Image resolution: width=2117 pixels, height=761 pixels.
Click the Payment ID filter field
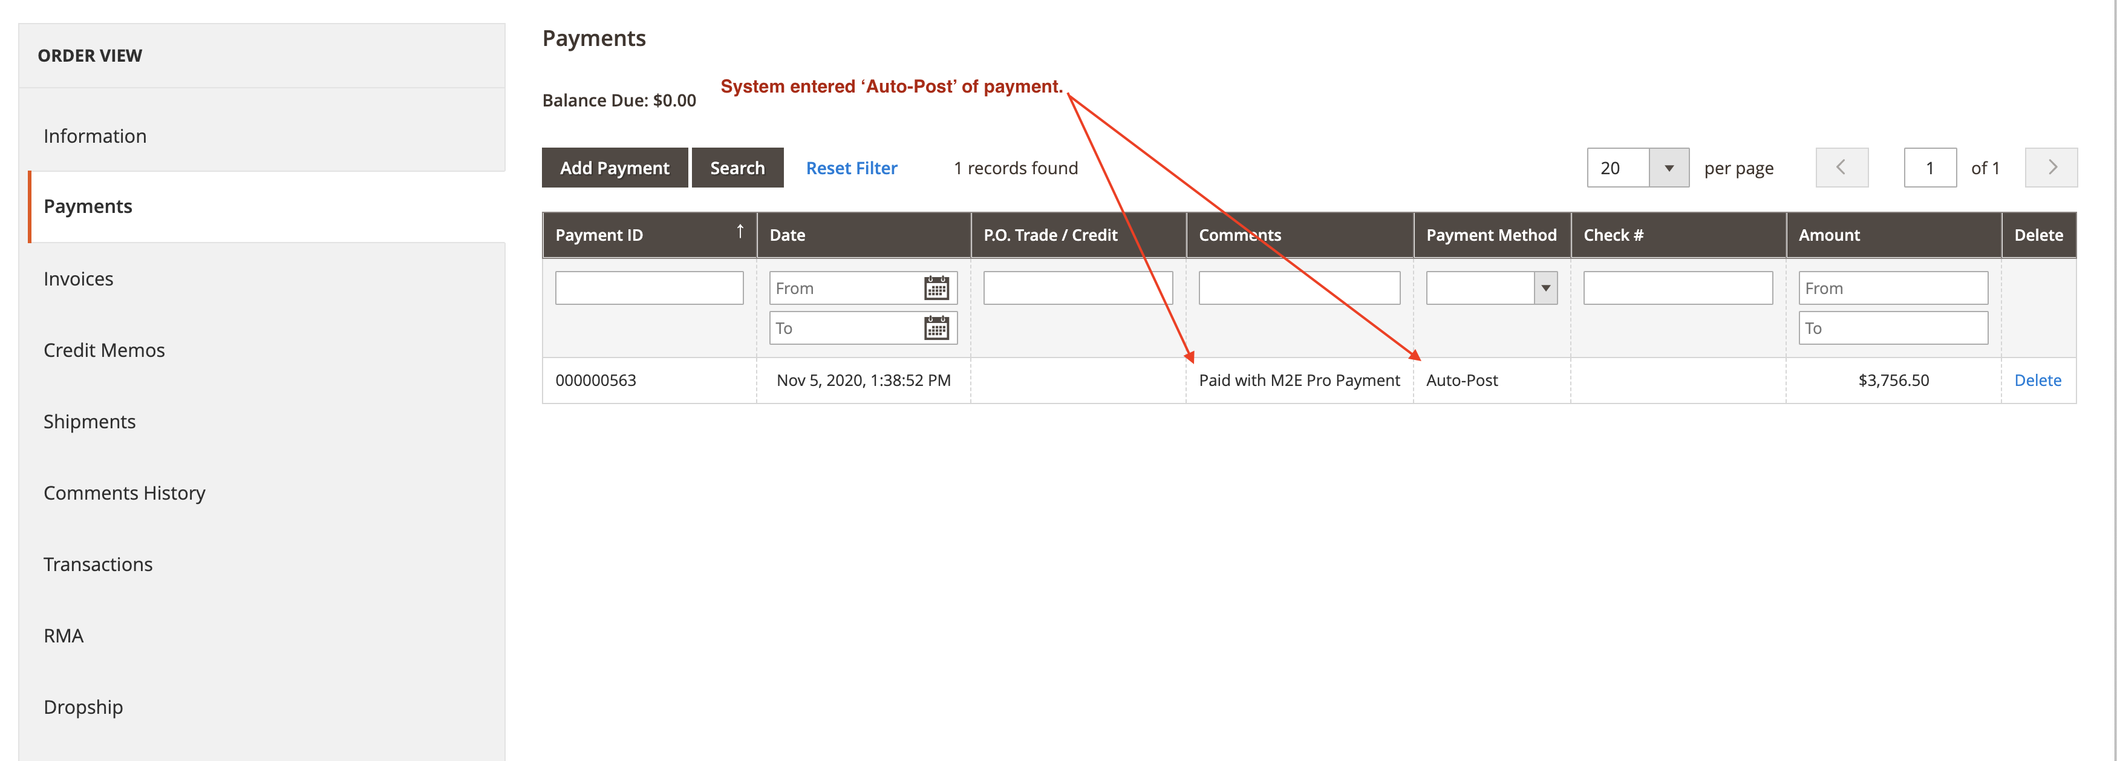tap(648, 289)
